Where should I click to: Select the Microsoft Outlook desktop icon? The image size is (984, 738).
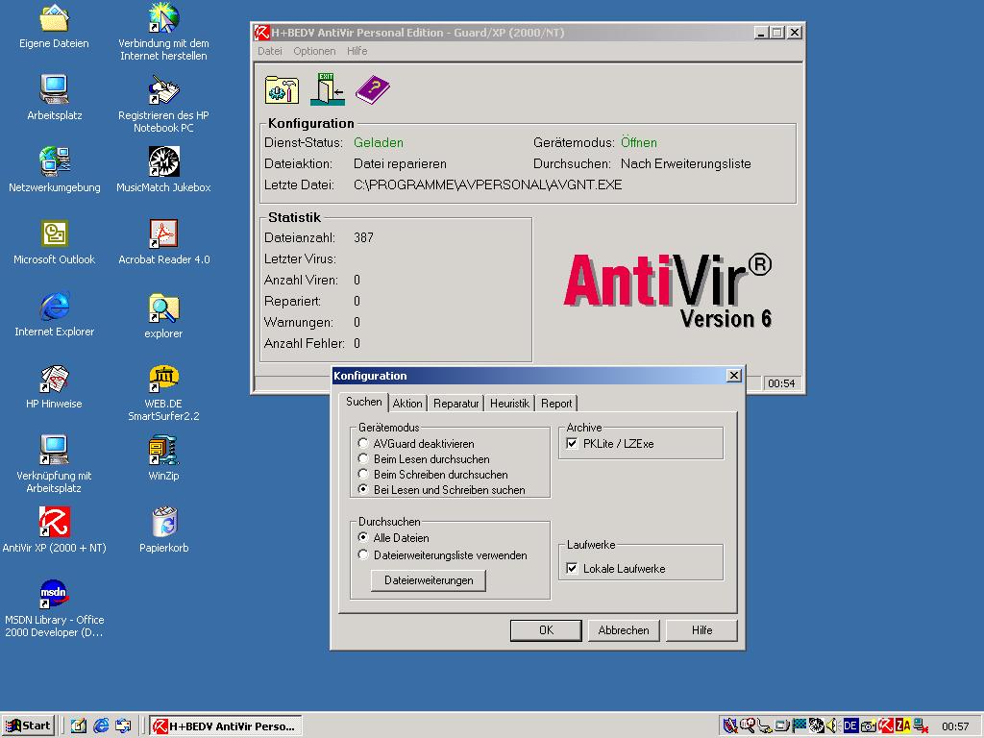pyautogui.click(x=54, y=242)
